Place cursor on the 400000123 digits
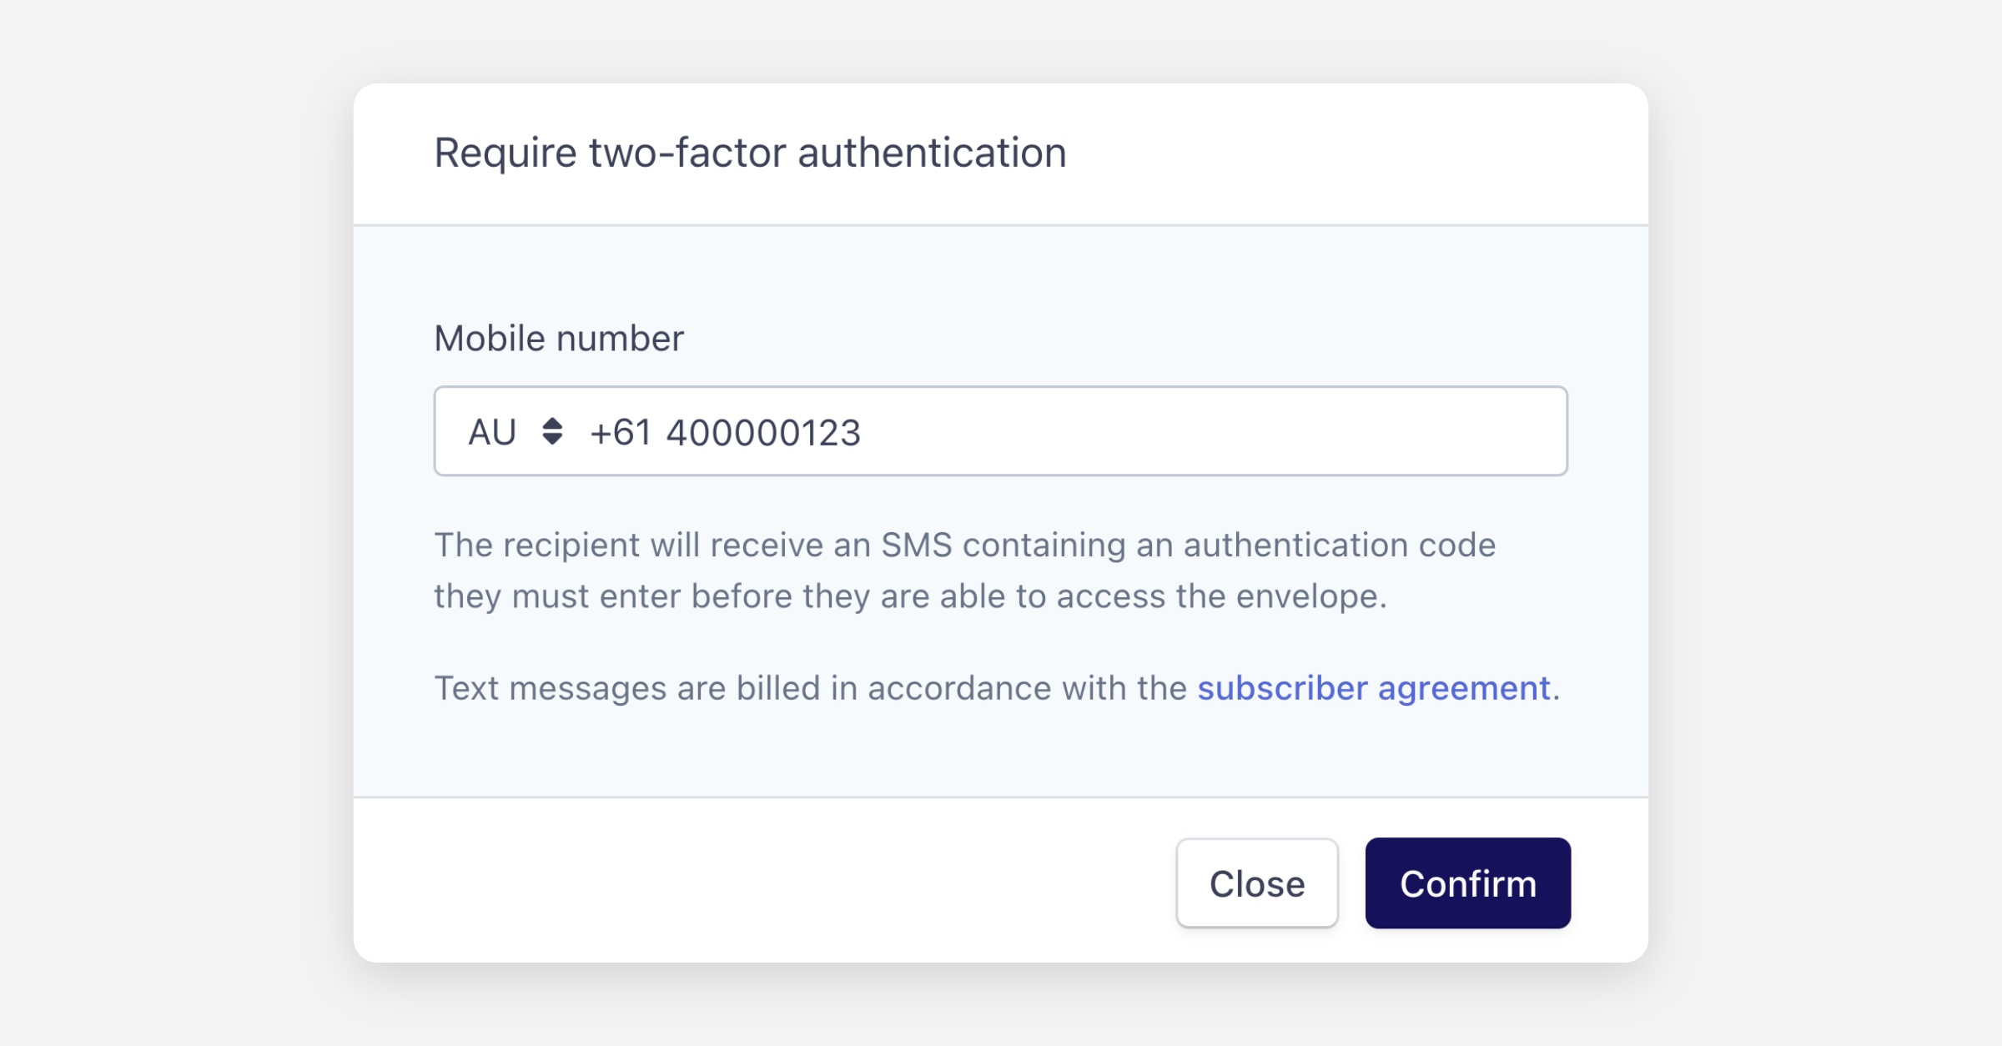The height and width of the screenshot is (1046, 2002). [763, 433]
